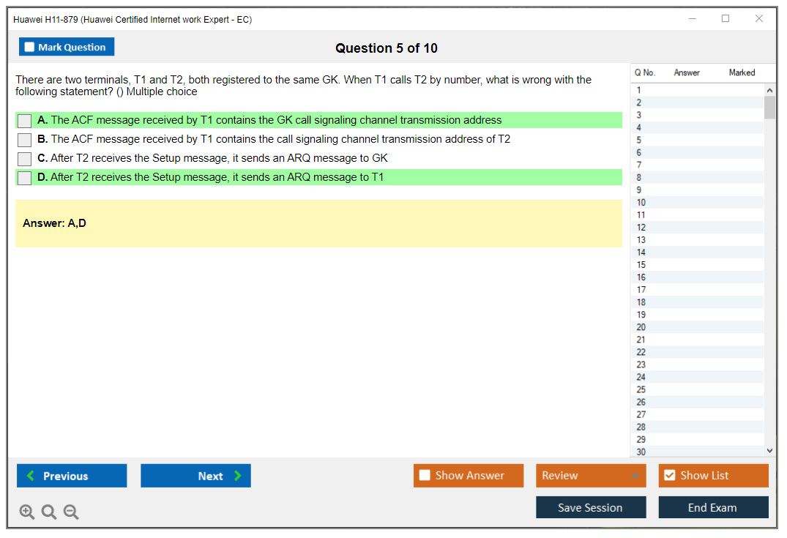
Task: Click the Answer column header
Action: (x=687, y=72)
